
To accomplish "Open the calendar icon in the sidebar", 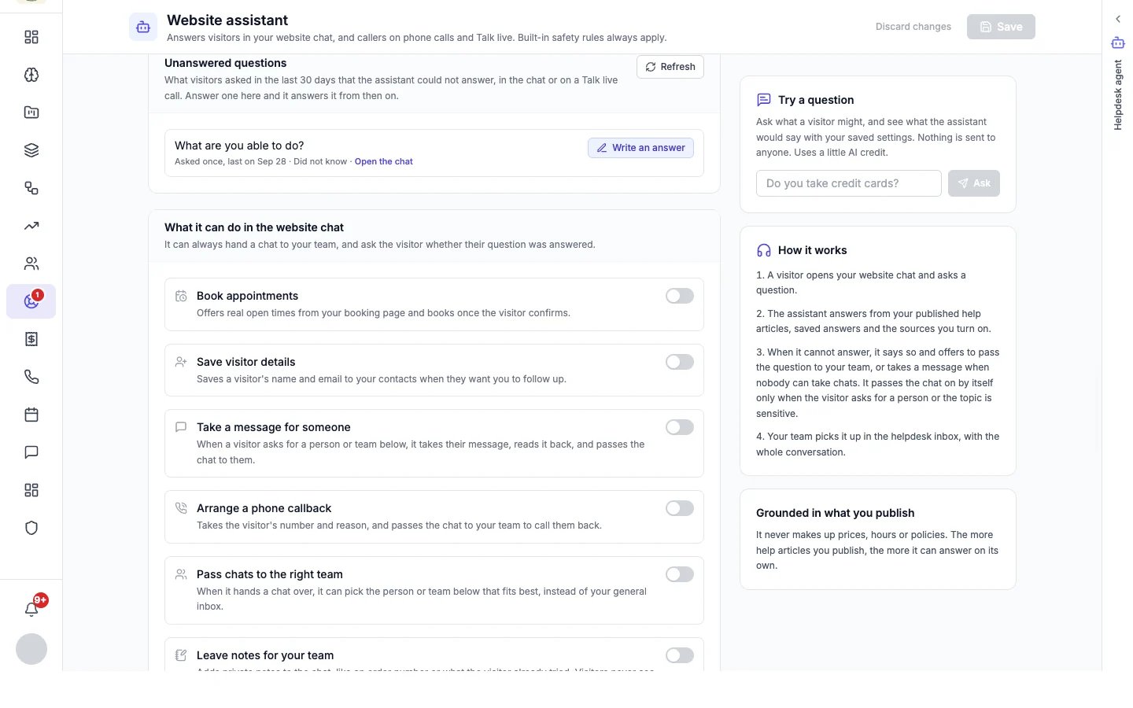I will (31, 415).
